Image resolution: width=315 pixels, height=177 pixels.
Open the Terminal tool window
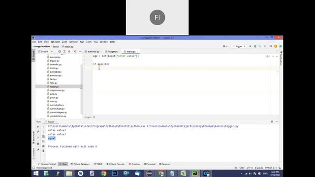click(x=150, y=164)
